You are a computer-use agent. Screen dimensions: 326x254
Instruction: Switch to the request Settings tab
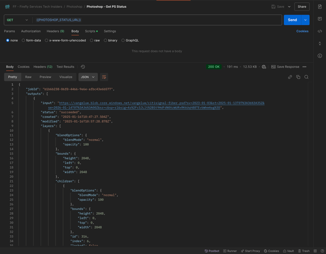[x=110, y=31]
